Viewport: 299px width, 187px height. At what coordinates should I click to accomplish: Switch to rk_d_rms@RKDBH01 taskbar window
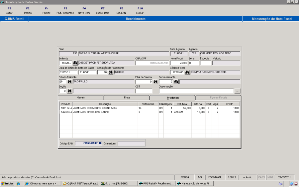click(118, 184)
